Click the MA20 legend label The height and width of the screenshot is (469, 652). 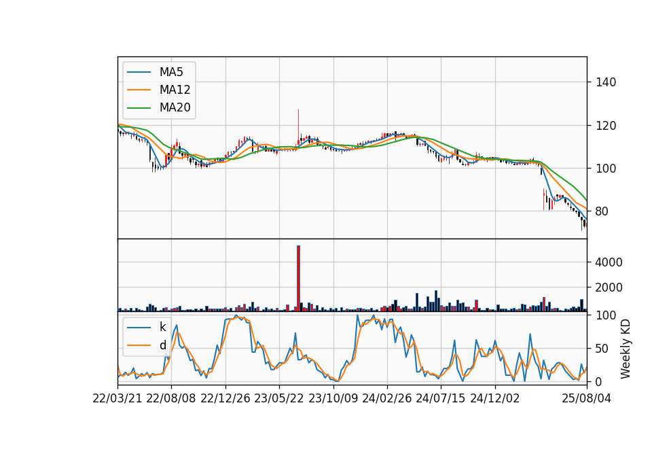point(175,107)
